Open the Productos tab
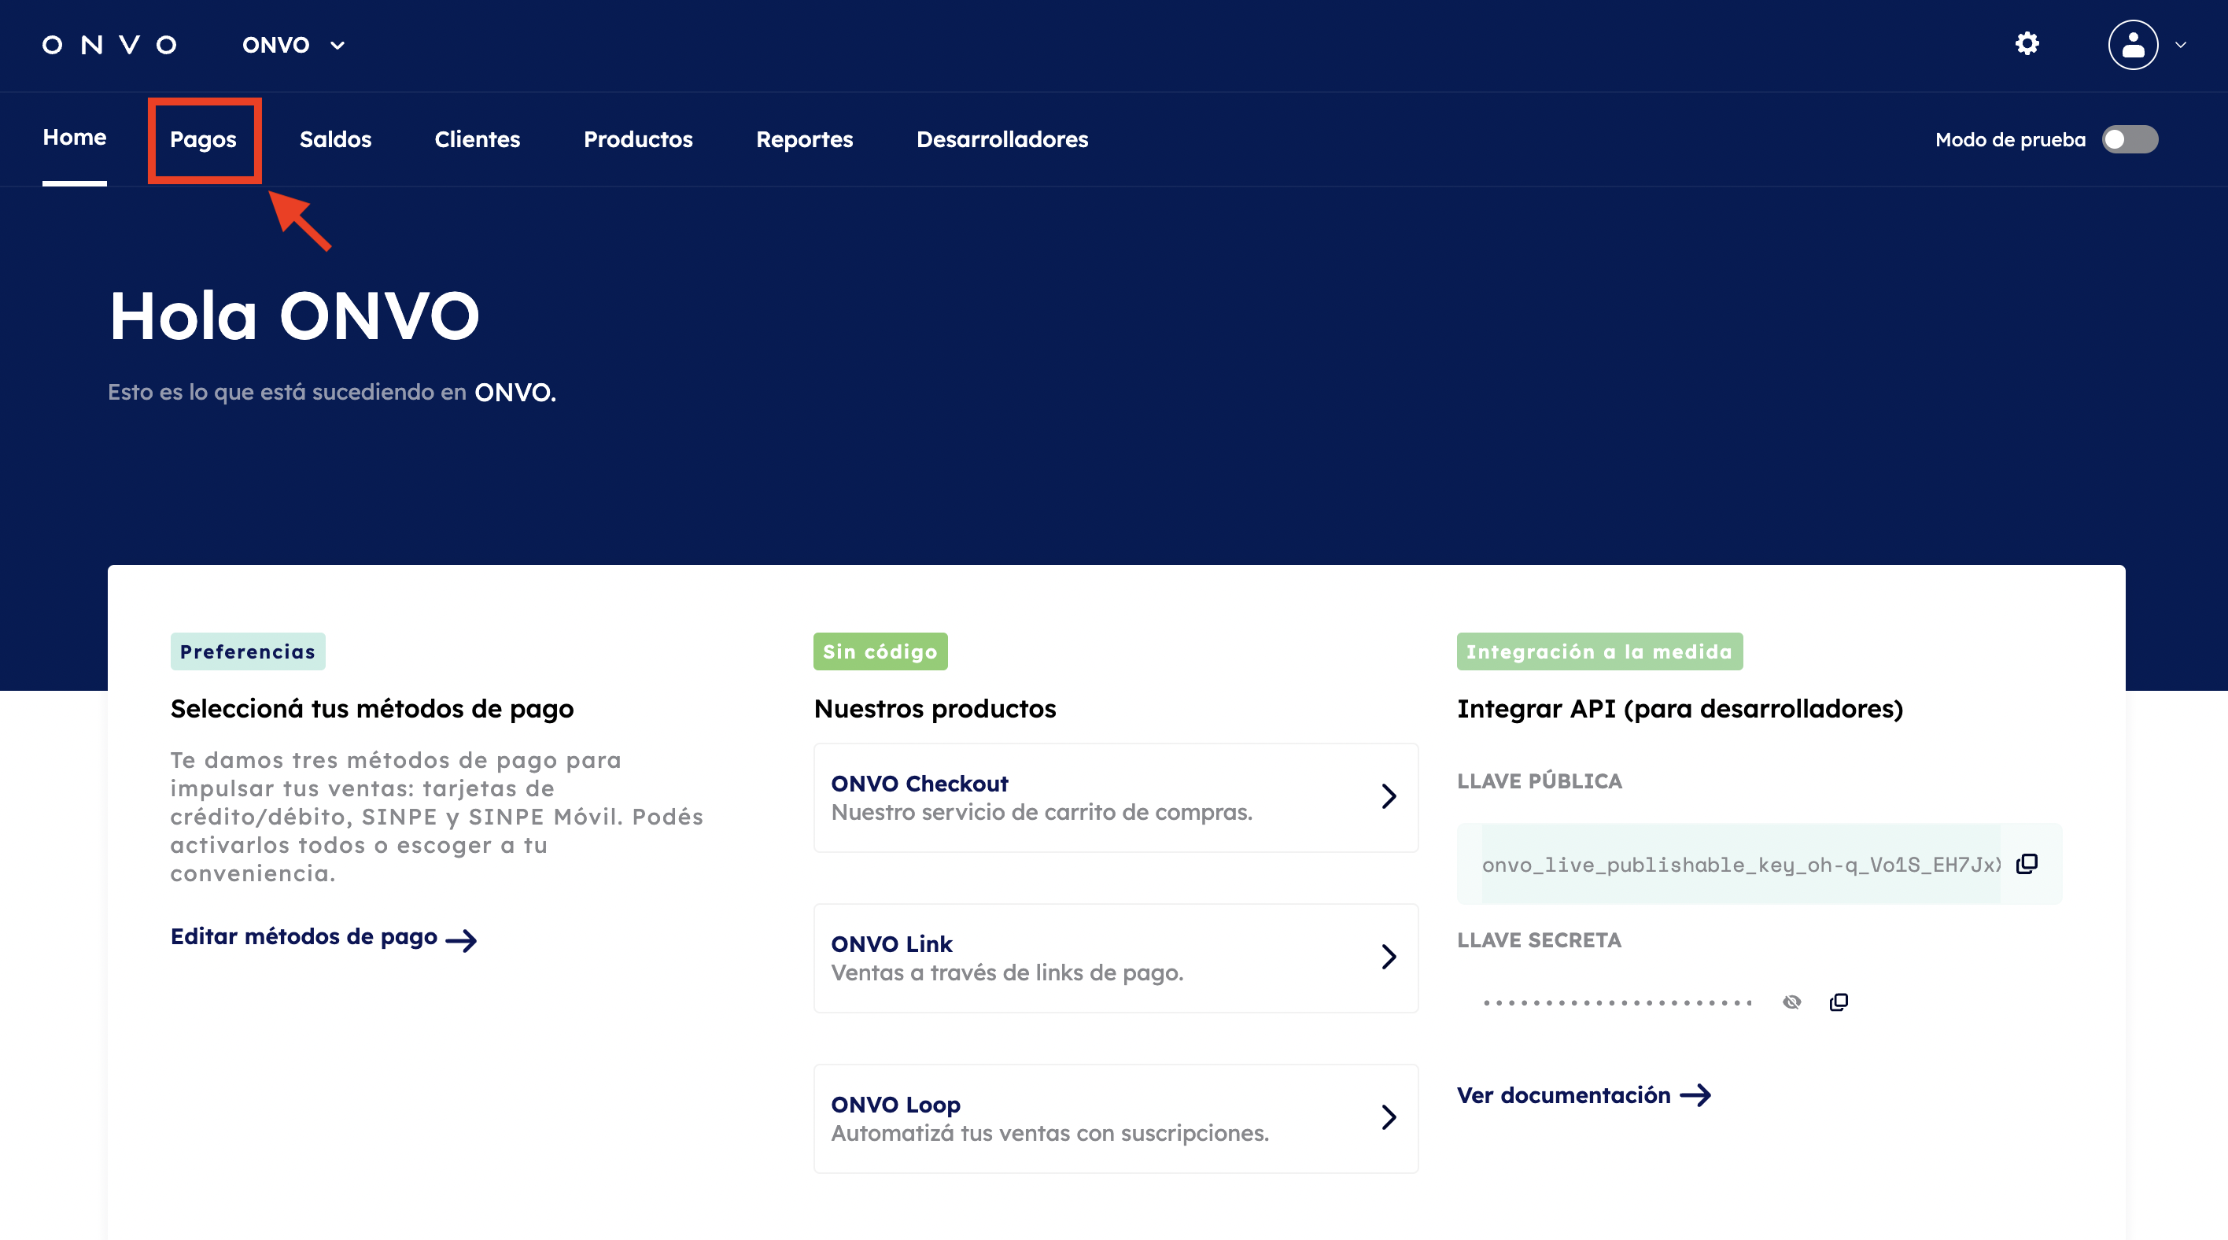2228x1240 pixels. (638, 139)
